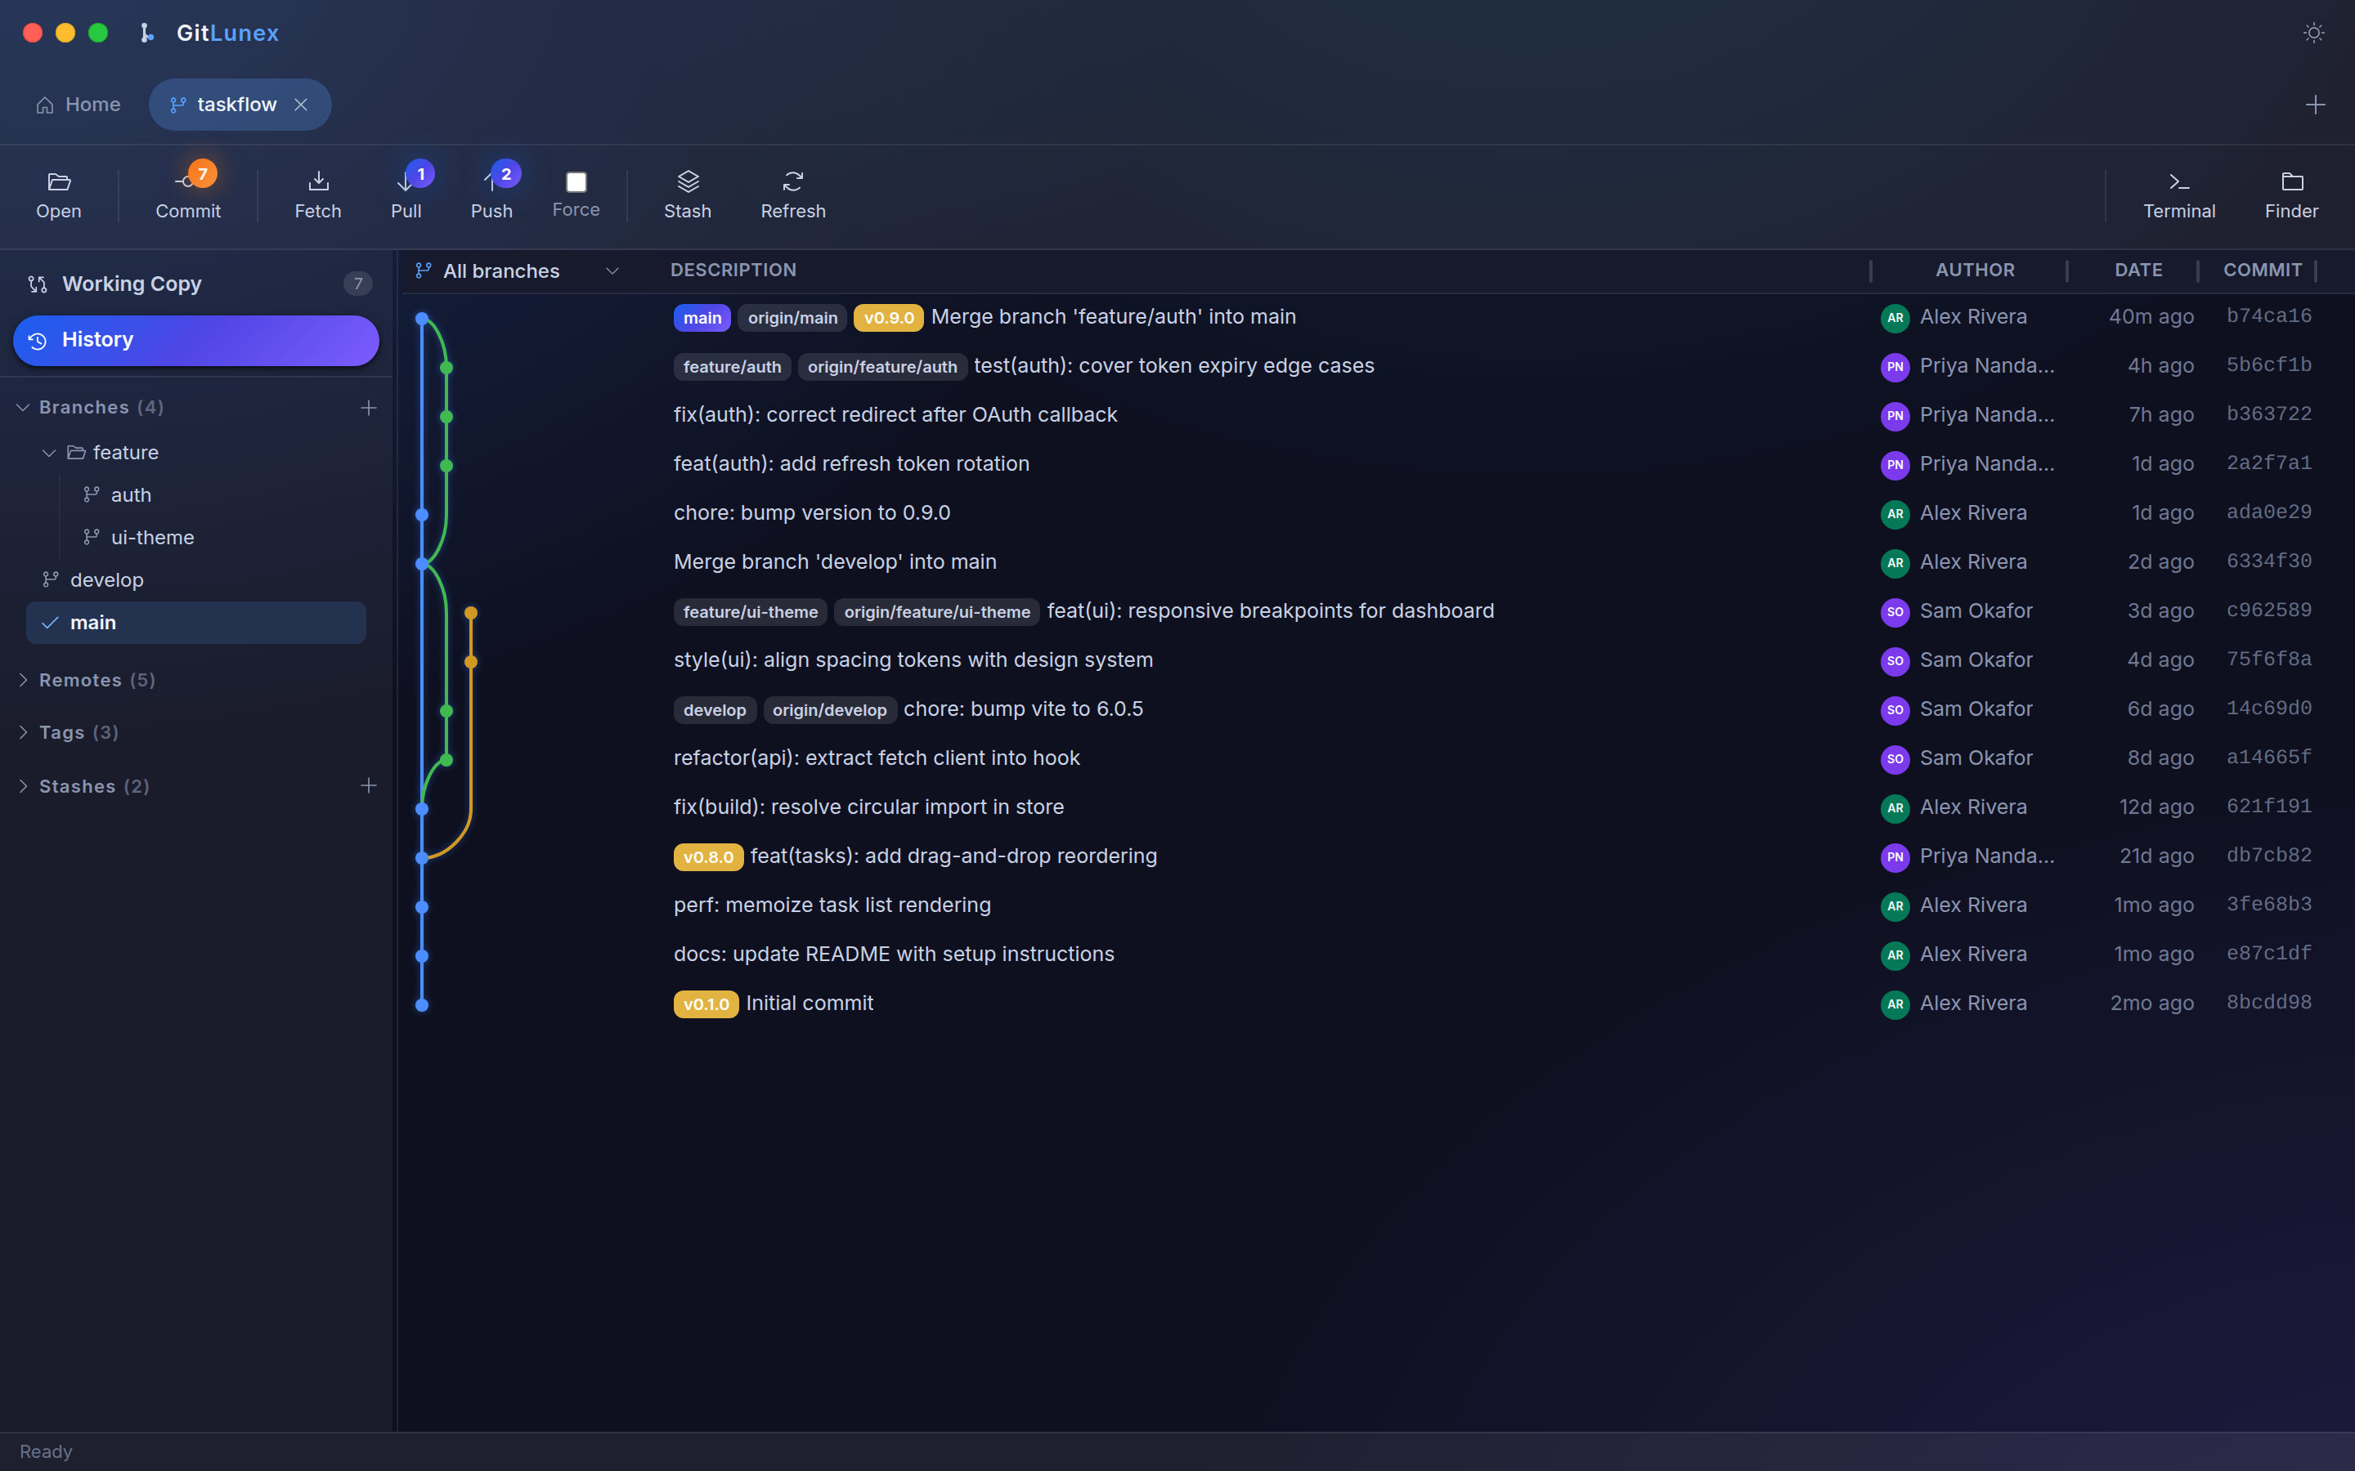Open a repository with the Open button
The height and width of the screenshot is (1471, 2355).
click(58, 194)
